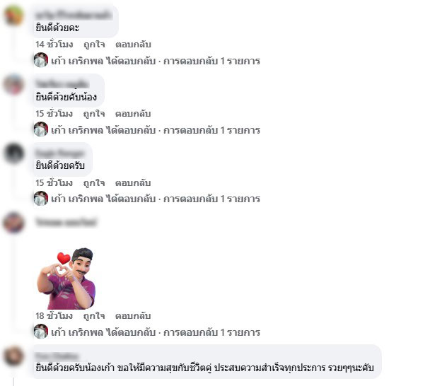This screenshot has width=430, height=386.
Task: Expand reply under the 'ยินดีด้วยคะ' comment
Action: point(156,61)
